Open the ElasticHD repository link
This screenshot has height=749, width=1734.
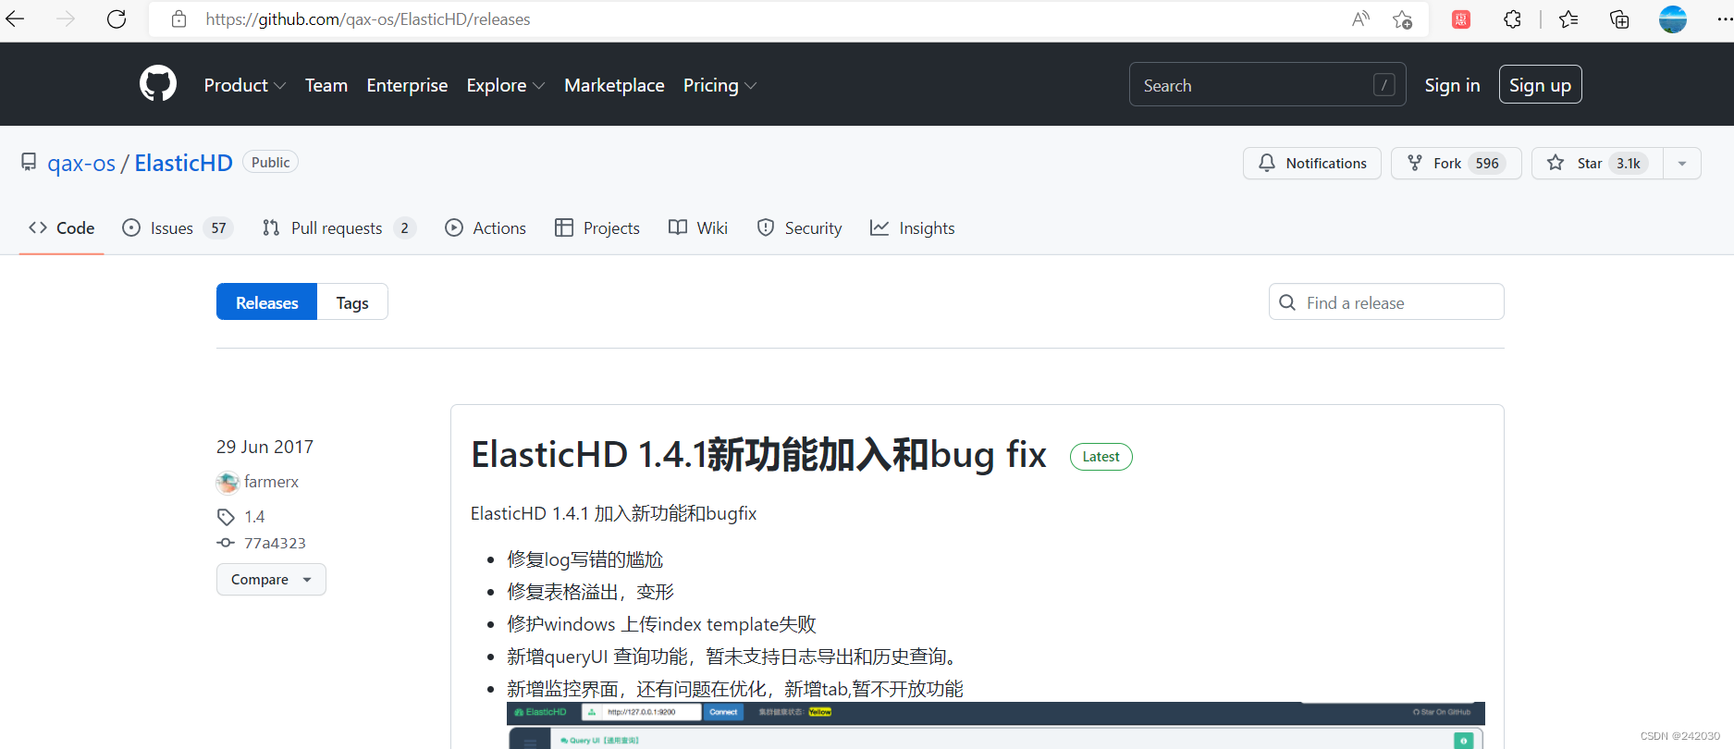(x=183, y=163)
